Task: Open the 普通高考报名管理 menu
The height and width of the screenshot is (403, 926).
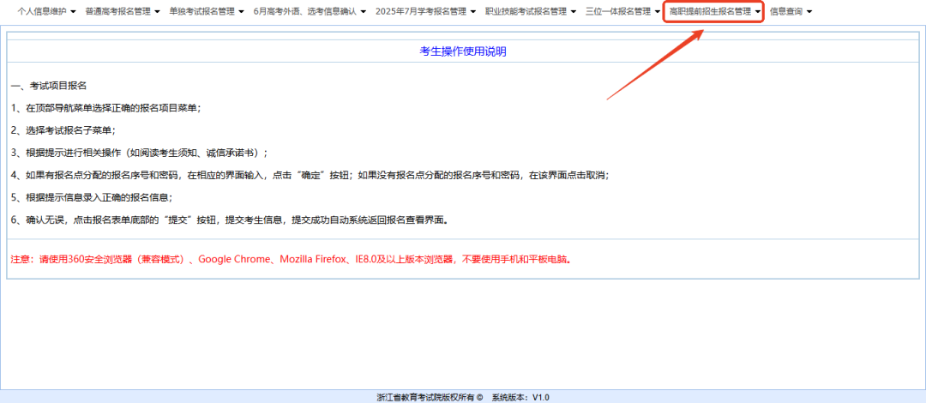Action: (117, 11)
